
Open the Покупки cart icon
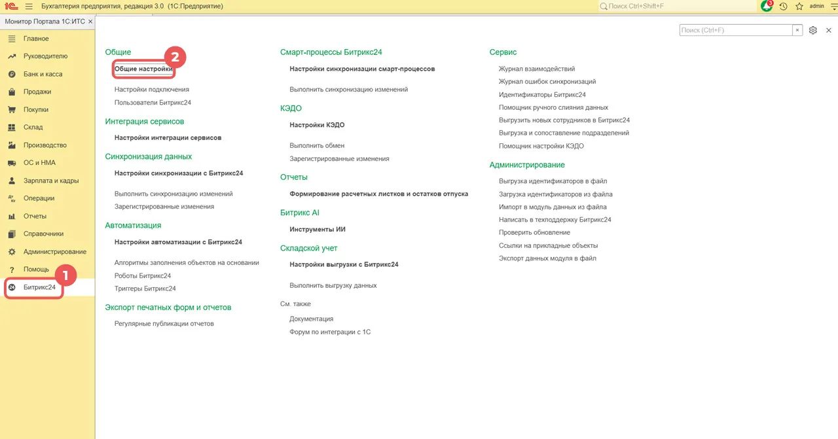point(12,109)
